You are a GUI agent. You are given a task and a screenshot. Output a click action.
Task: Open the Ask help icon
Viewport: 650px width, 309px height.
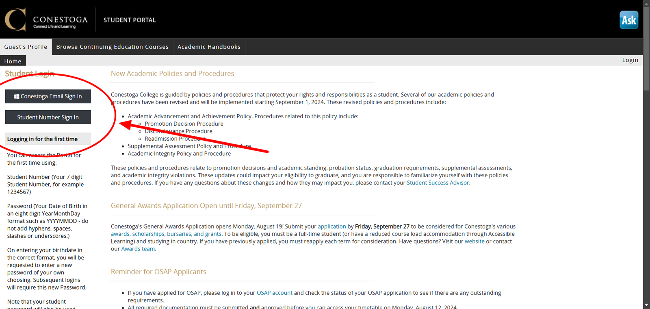tap(629, 20)
